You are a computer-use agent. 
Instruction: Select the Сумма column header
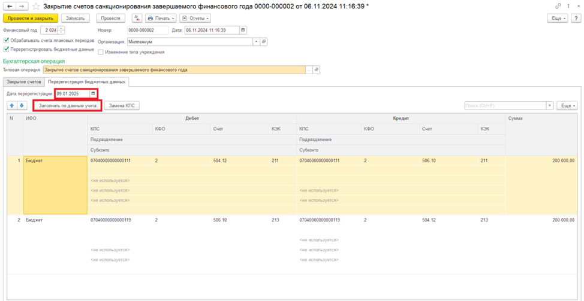pos(541,135)
